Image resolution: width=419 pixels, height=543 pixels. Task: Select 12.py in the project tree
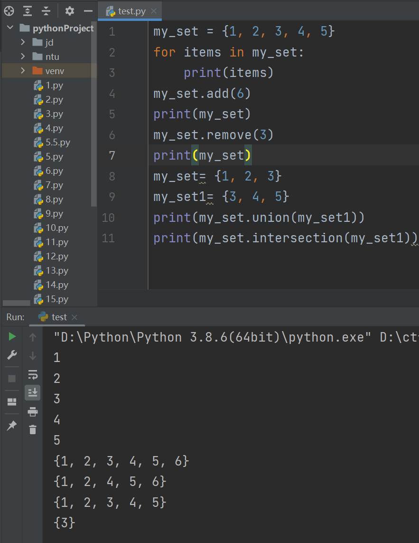pyautogui.click(x=57, y=257)
